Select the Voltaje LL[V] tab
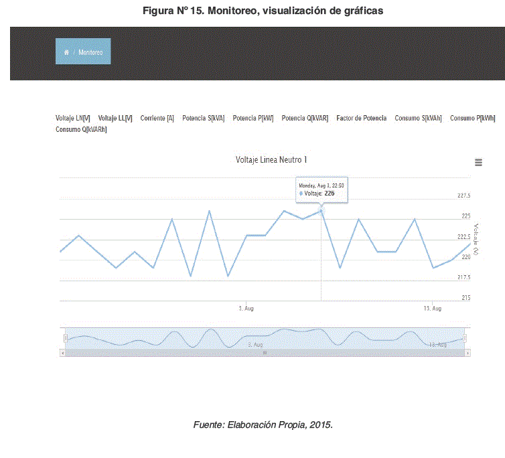 115,118
